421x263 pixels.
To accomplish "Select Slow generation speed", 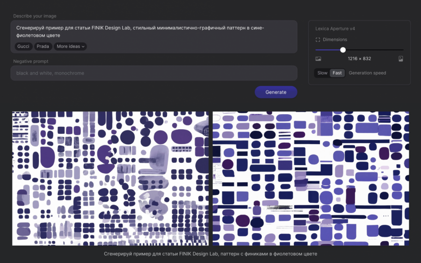I will coord(322,73).
